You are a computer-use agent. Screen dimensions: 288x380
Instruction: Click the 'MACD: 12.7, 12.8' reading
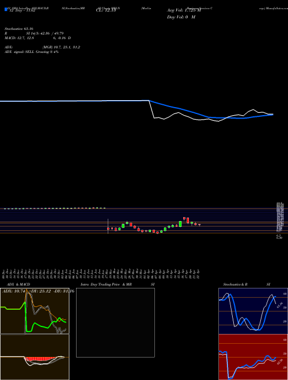(19, 38)
